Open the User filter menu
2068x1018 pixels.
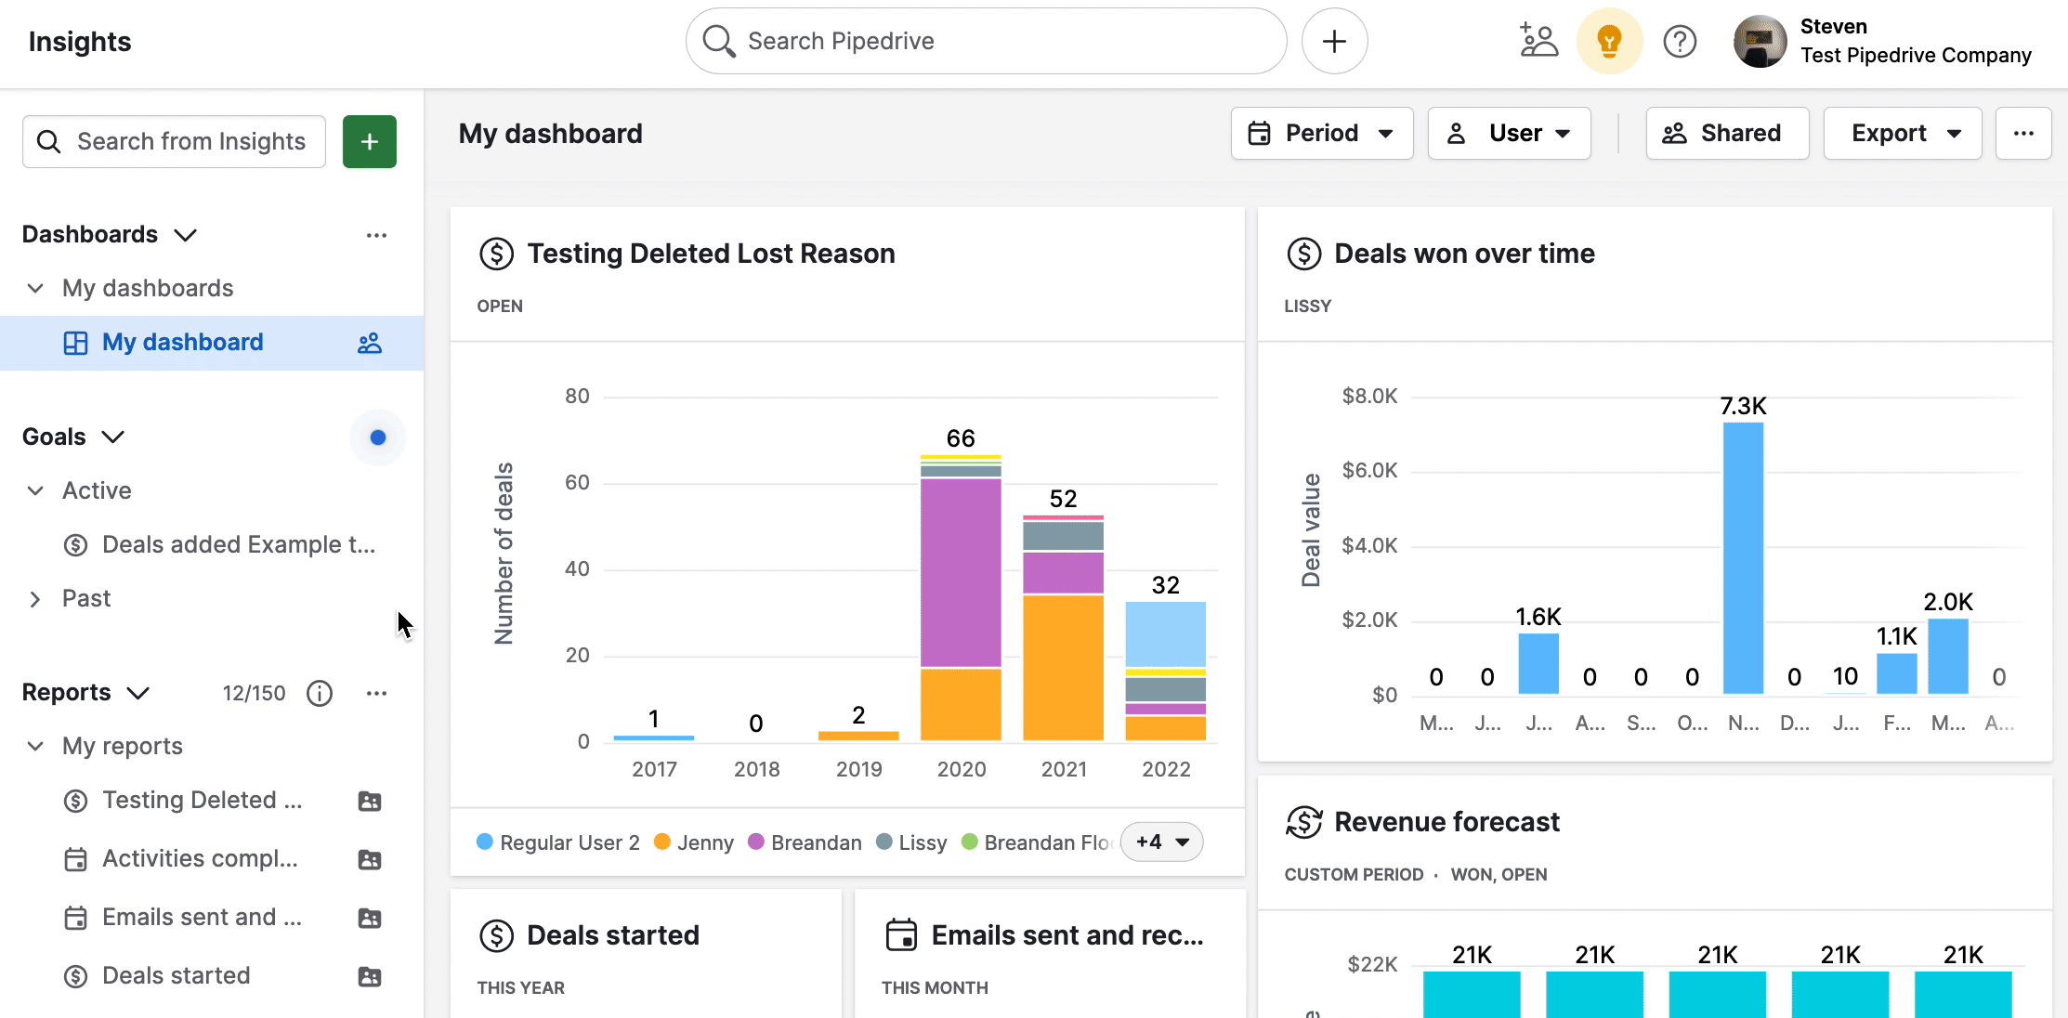click(x=1509, y=133)
